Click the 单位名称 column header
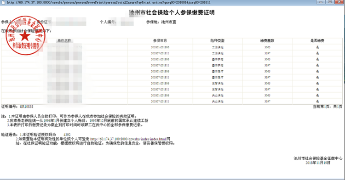Viewport: 345px width, 180px height. 64,40
